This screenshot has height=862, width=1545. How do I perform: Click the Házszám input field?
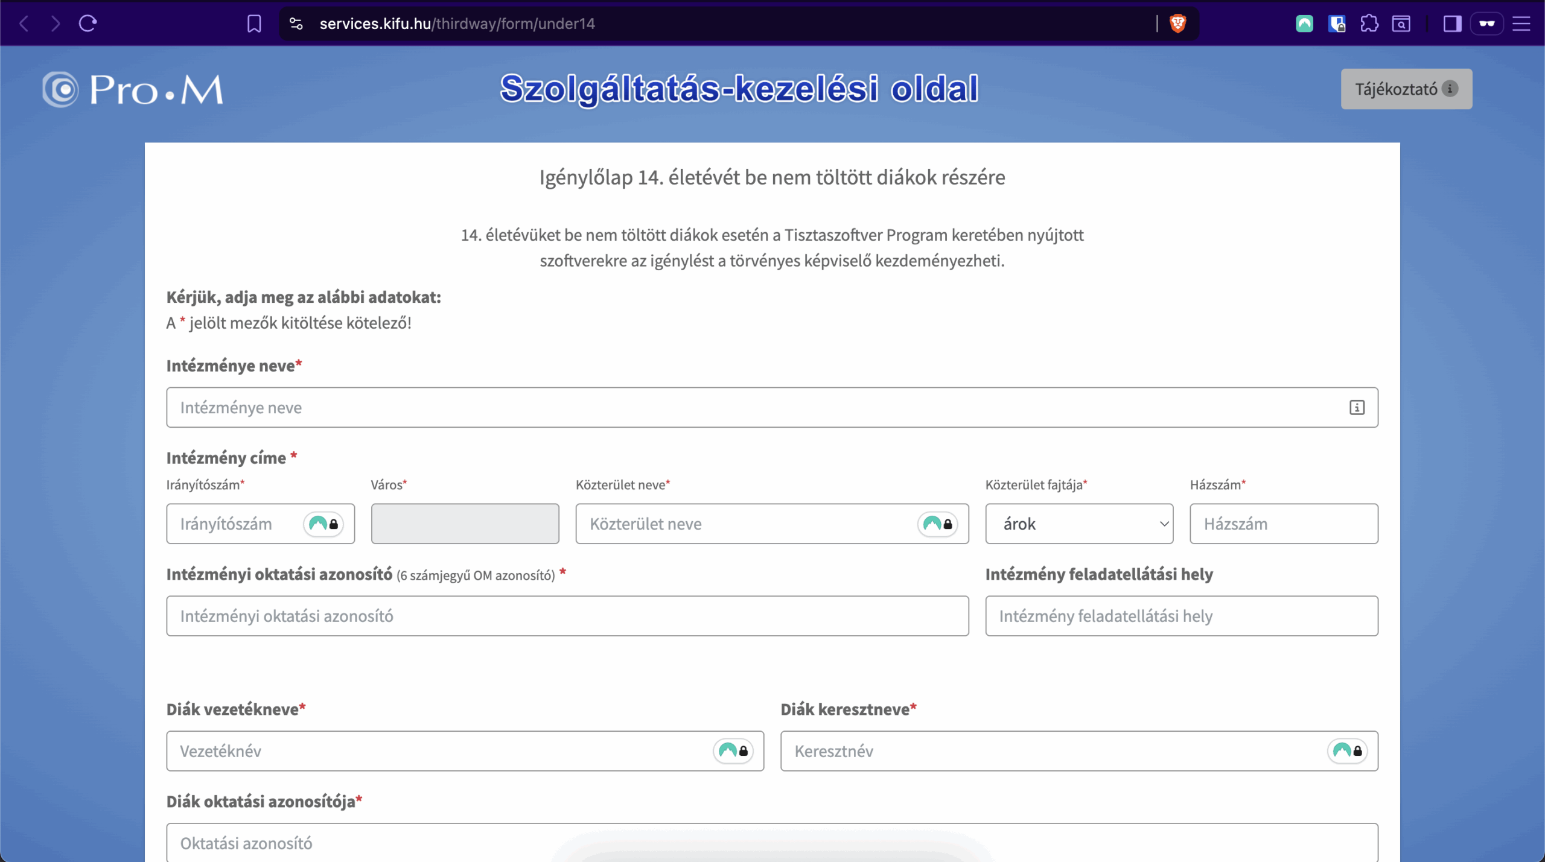click(x=1283, y=524)
